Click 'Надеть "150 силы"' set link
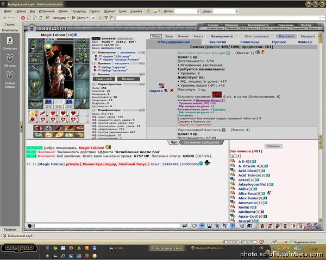The image size is (326, 260). (x=116, y=56)
